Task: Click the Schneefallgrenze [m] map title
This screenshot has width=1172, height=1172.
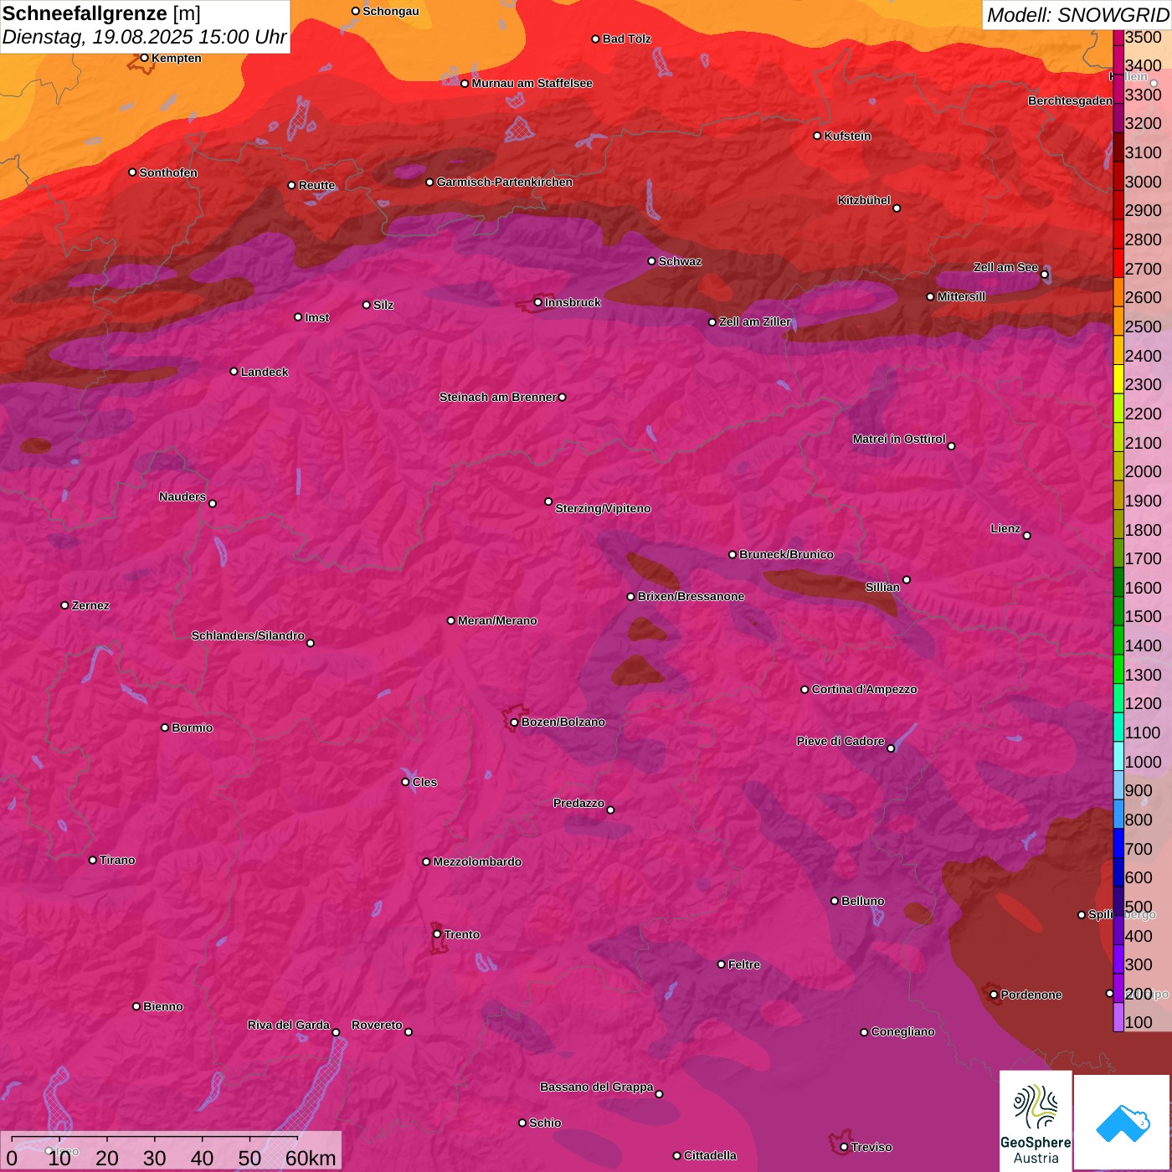Action: [101, 13]
